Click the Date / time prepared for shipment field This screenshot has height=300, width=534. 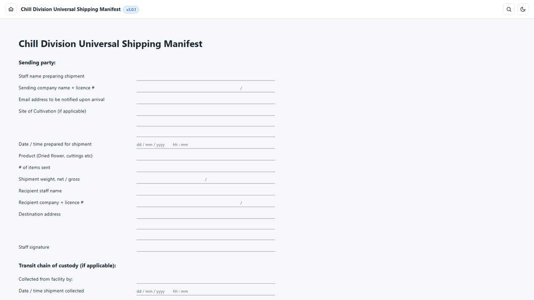point(206,145)
